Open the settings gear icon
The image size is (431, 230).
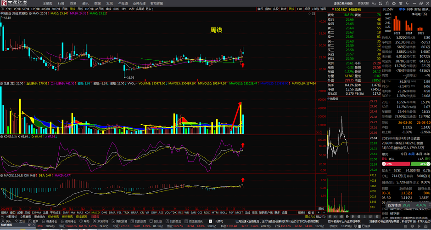(394, 3)
